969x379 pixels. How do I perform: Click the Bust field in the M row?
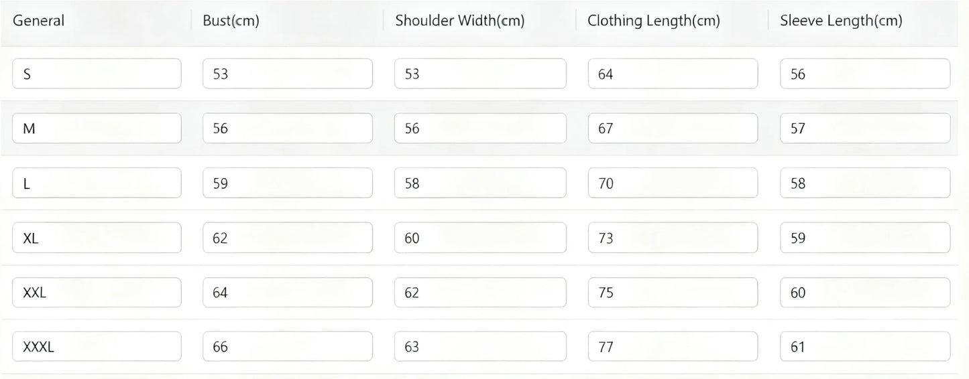pos(287,128)
